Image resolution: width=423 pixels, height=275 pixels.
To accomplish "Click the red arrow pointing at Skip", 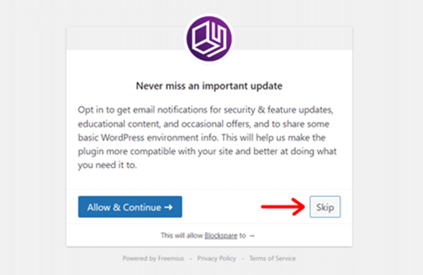I will point(283,207).
